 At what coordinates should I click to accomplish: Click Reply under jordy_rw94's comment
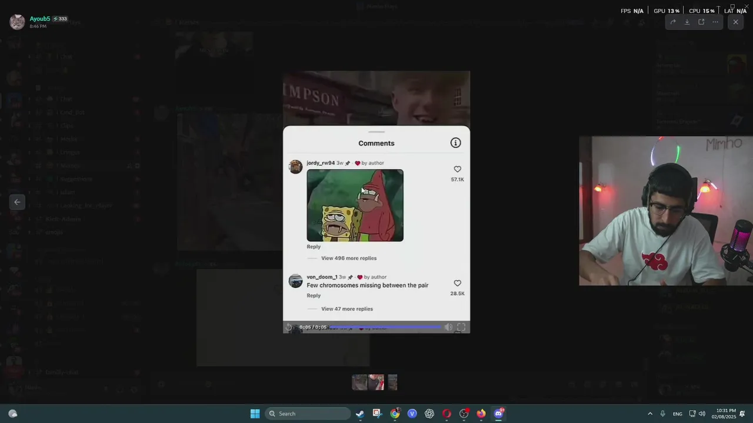tap(314, 247)
